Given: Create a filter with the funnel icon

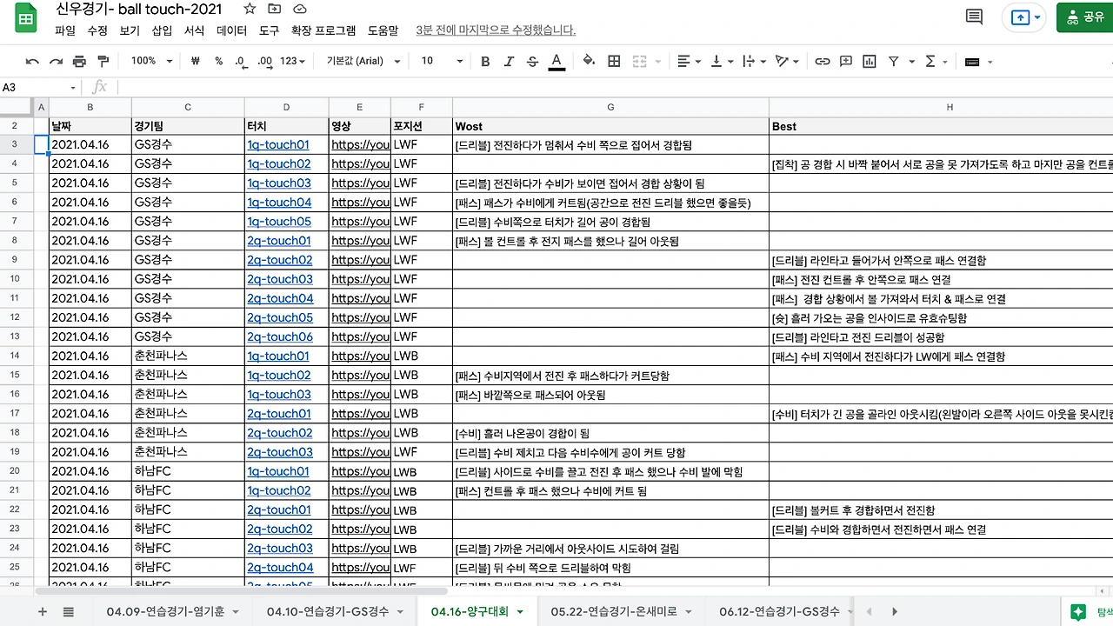Looking at the screenshot, I should pyautogui.click(x=893, y=62).
